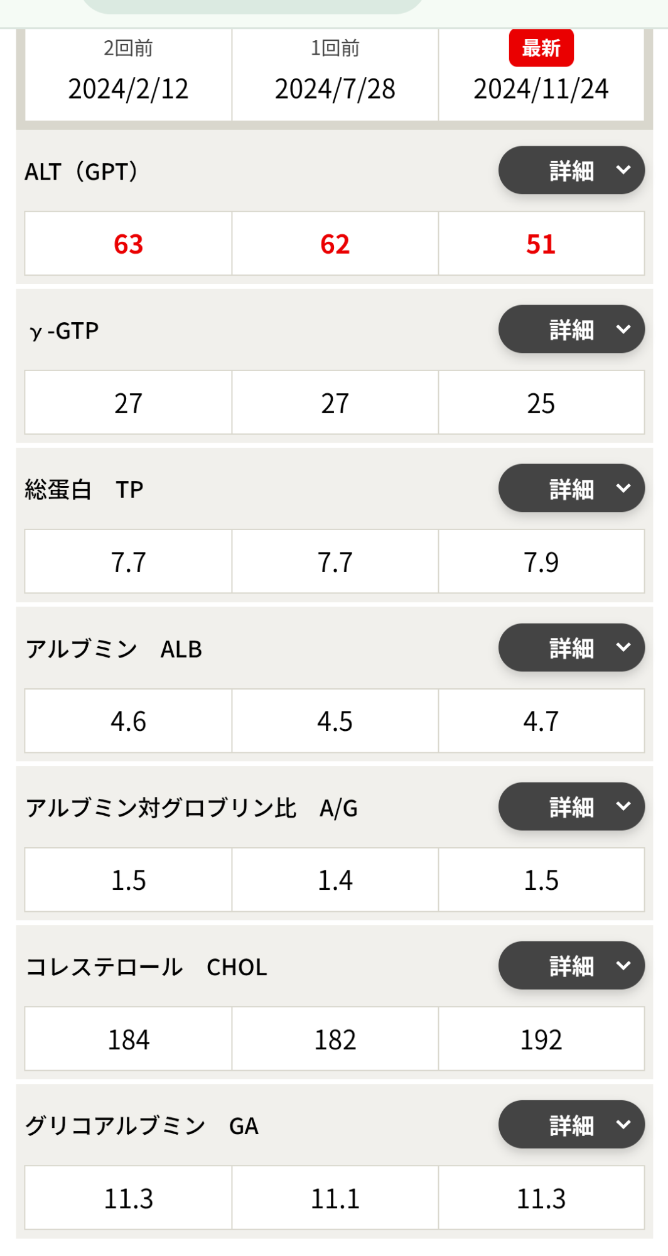This screenshot has height=1256, width=668.
Task: Open コレステロール CHOL 詳細 details
Action: click(x=571, y=965)
